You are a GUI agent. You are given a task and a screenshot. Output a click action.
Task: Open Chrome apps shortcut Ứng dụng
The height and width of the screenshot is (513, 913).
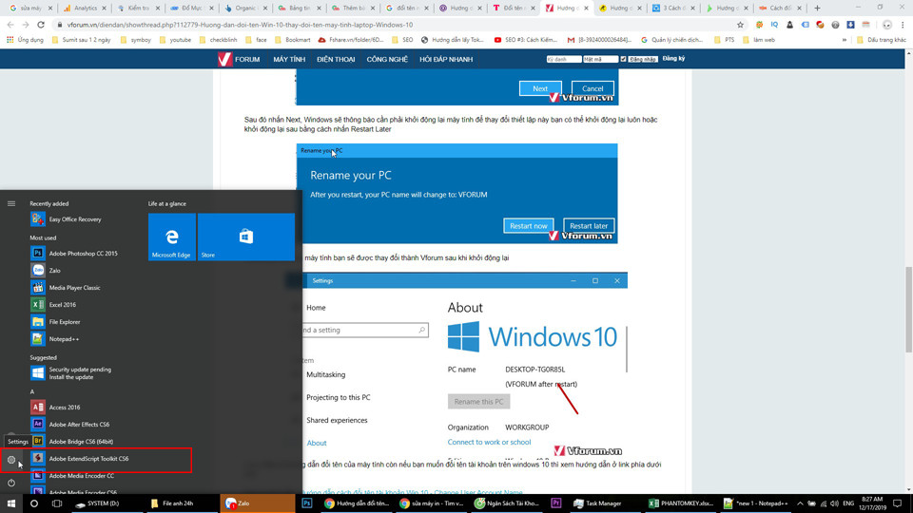point(25,40)
